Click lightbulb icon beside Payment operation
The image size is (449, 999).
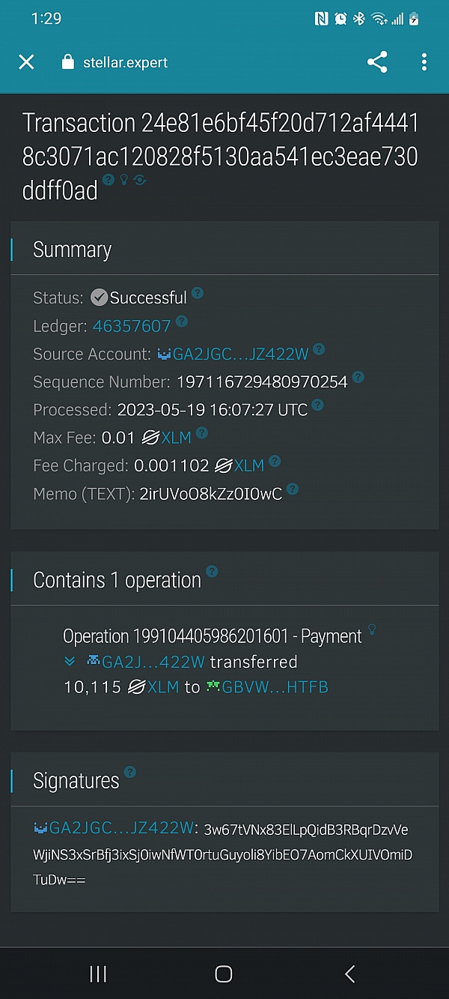coord(372,630)
